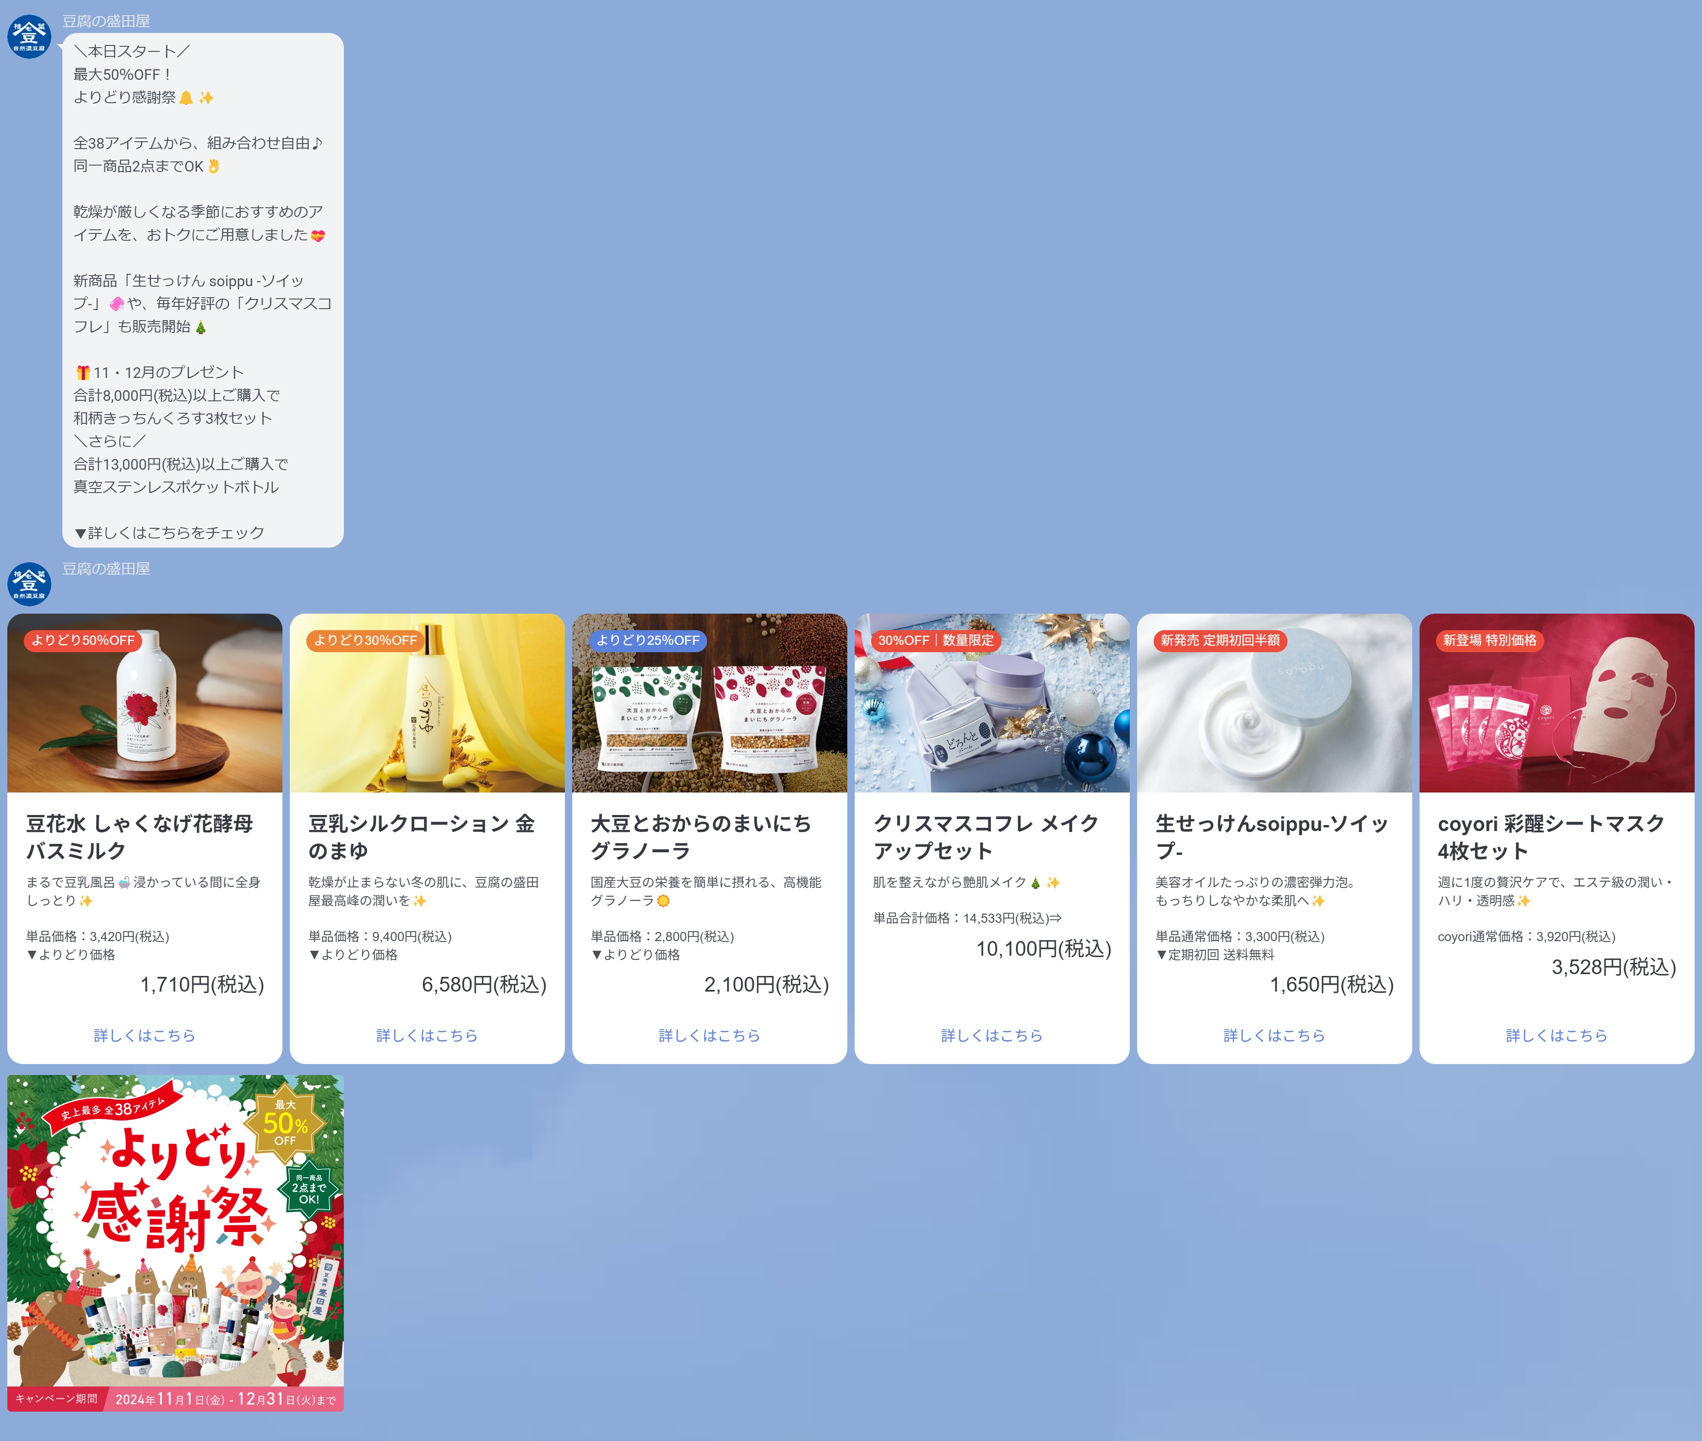The width and height of the screenshot is (1702, 1441).
Task: Select title coyori 彩醒シートマスク4枚セット
Action: click(1551, 837)
